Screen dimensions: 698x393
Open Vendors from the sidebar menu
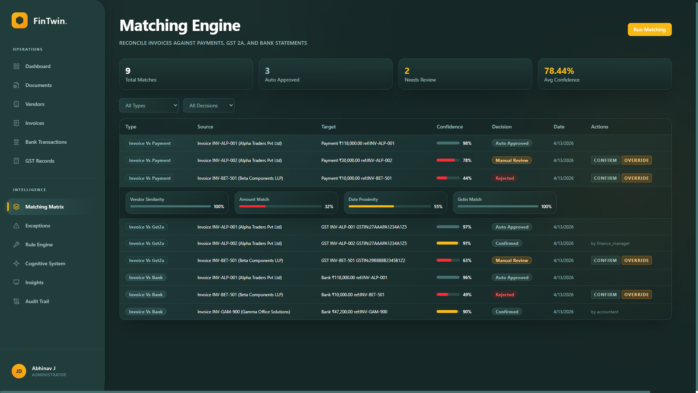[35, 104]
